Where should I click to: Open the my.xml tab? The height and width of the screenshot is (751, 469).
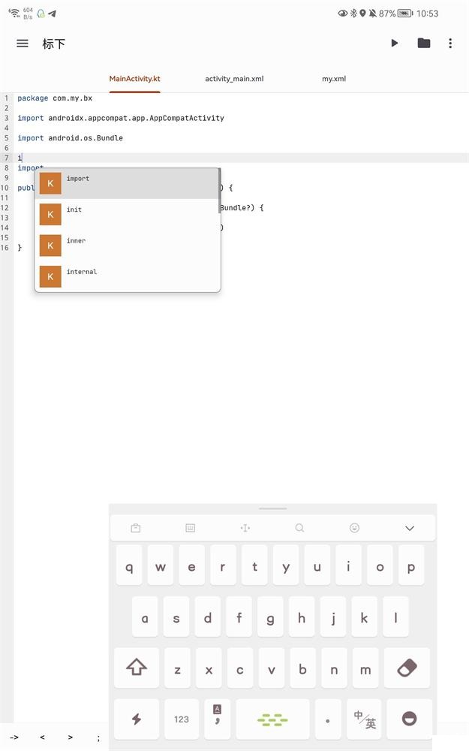click(x=334, y=79)
